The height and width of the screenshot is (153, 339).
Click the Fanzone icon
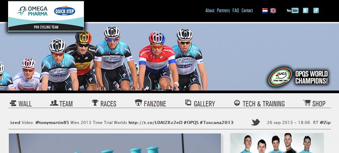138,102
